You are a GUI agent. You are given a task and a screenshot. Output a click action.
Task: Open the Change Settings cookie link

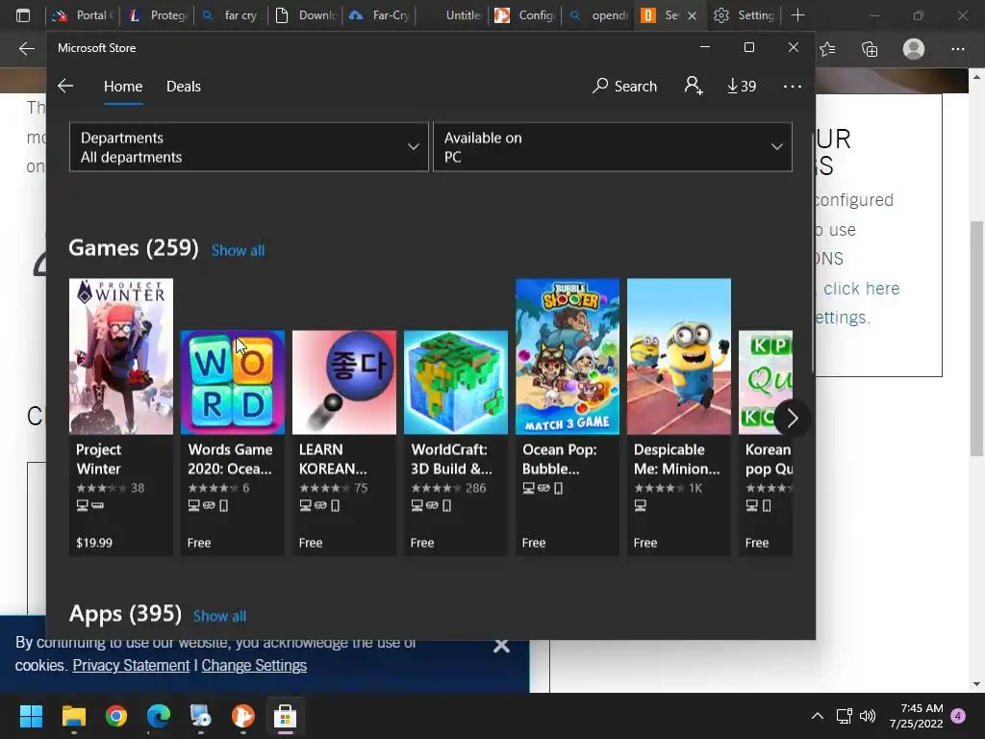(254, 666)
